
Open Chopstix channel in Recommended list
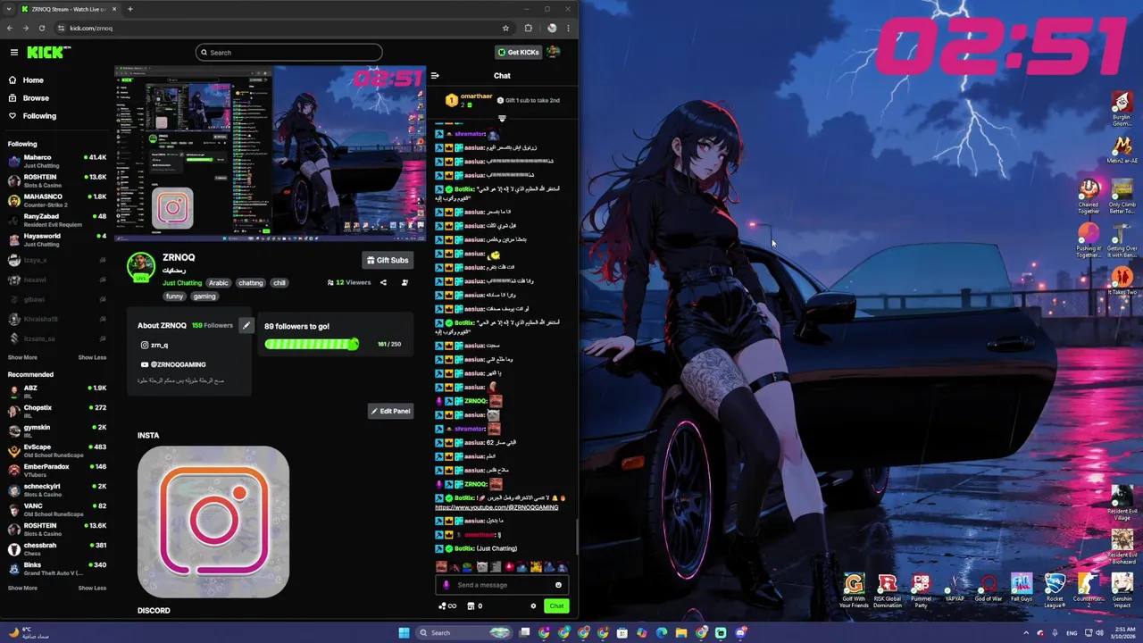[x=57, y=412]
